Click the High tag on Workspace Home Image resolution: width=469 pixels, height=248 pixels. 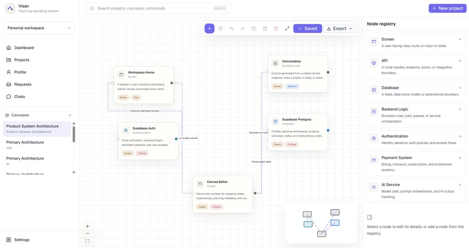click(136, 97)
